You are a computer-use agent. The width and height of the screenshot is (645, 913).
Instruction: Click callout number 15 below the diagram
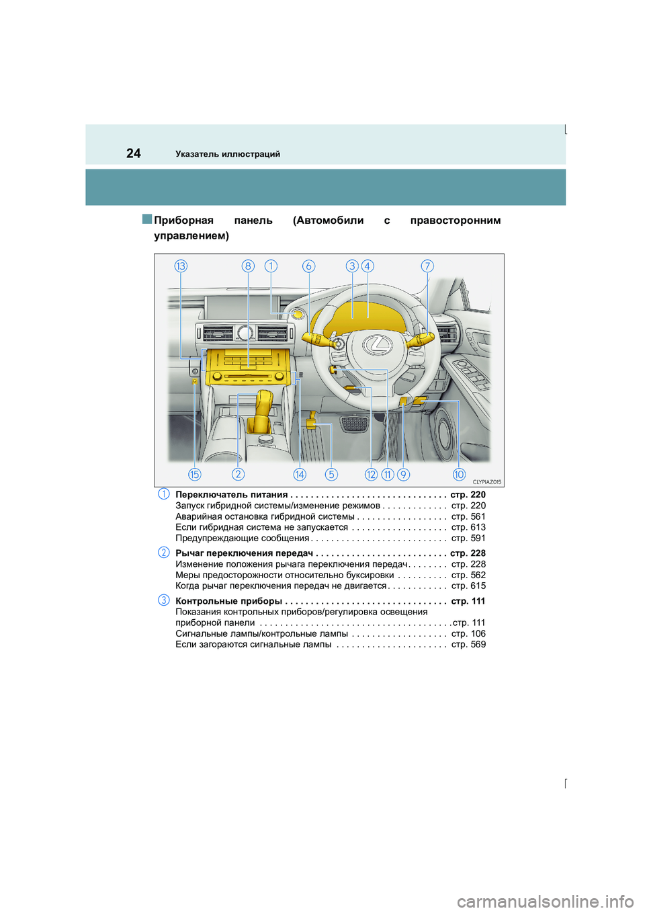(195, 475)
